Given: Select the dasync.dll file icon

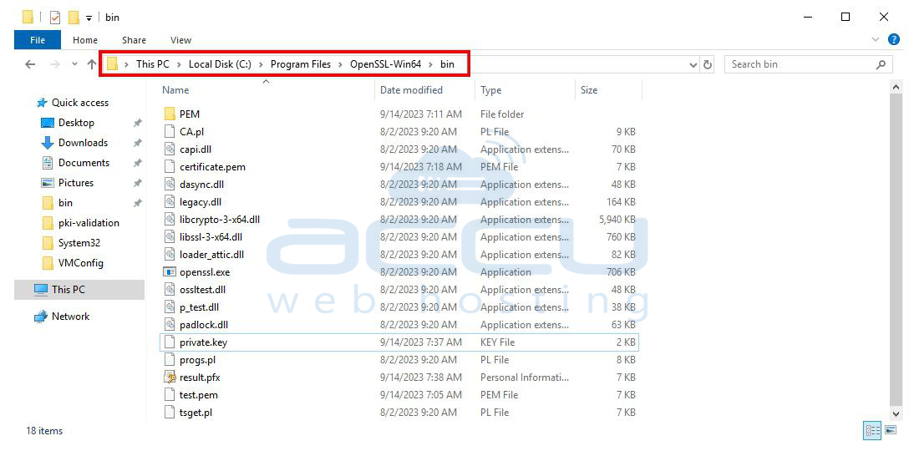Looking at the screenshot, I should [x=170, y=184].
